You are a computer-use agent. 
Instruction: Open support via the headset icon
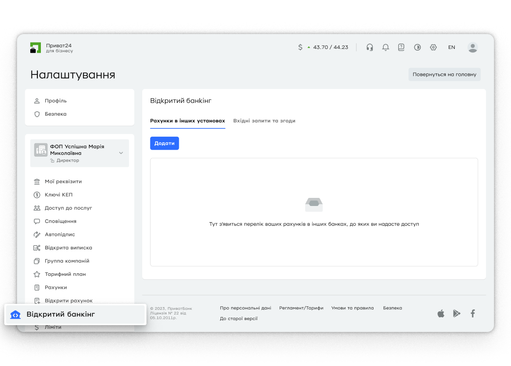[370, 47]
